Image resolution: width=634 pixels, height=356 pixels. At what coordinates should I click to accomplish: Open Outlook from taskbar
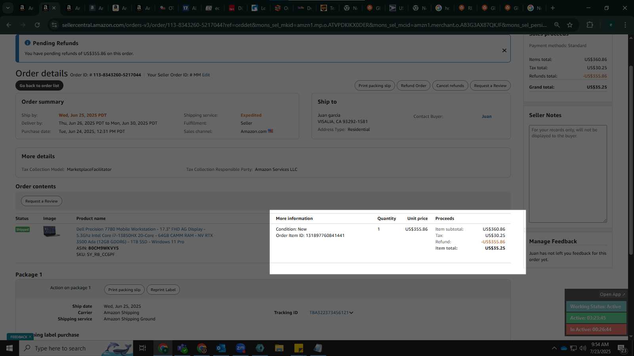click(x=221, y=348)
